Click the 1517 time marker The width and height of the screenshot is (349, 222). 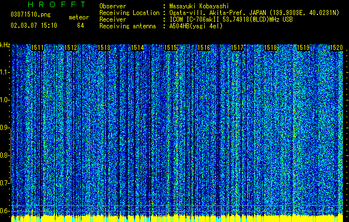(237, 48)
